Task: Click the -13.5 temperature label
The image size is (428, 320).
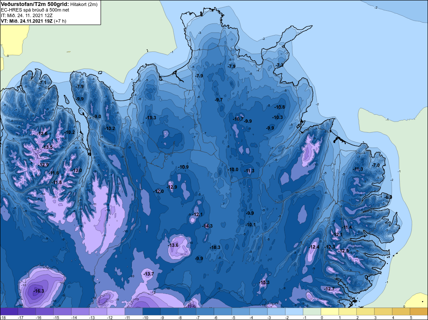Action: pos(47,147)
